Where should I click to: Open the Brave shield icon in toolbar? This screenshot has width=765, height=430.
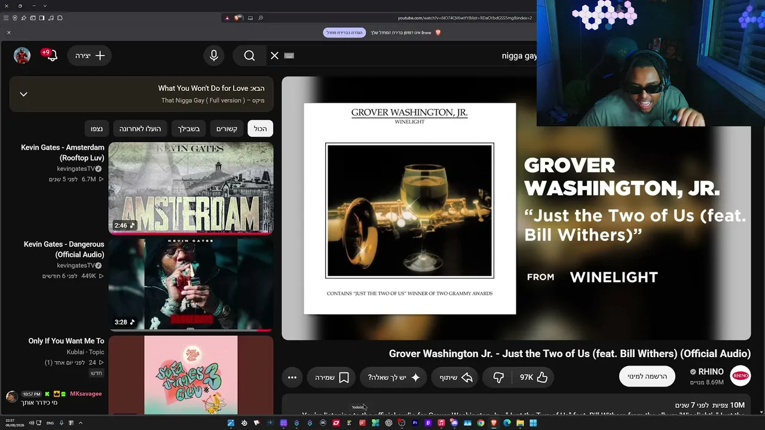[15, 18]
